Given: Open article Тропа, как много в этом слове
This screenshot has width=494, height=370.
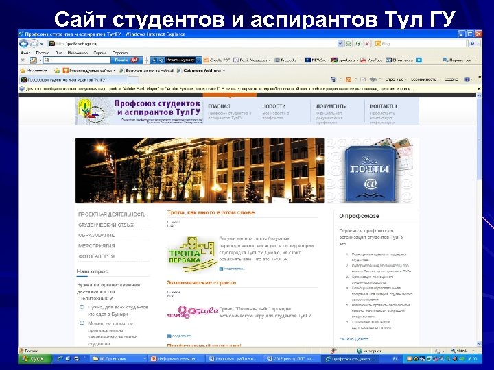Looking at the screenshot, I should (x=211, y=212).
